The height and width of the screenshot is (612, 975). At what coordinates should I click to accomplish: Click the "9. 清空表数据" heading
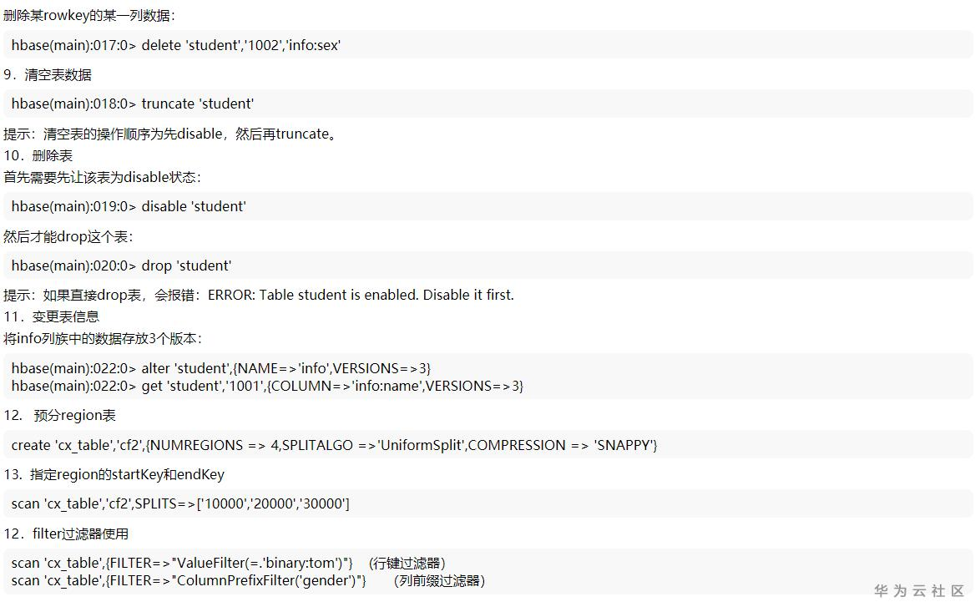pyautogui.click(x=48, y=74)
